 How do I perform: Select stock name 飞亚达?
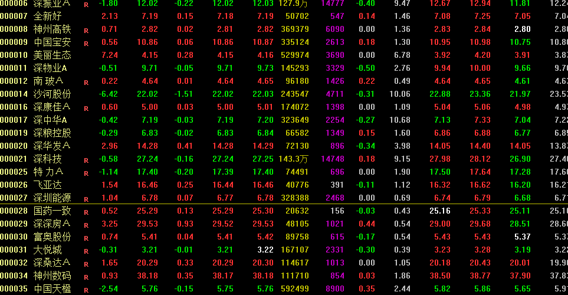47,185
